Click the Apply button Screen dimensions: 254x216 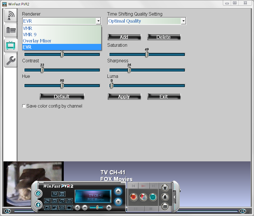coord(124,97)
